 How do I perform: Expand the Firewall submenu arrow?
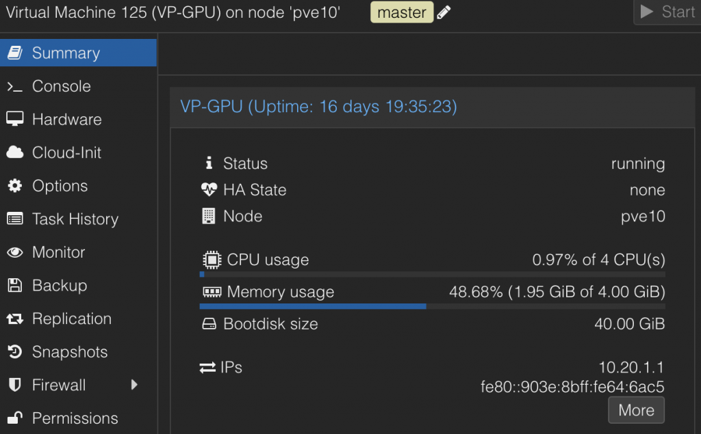click(x=134, y=385)
